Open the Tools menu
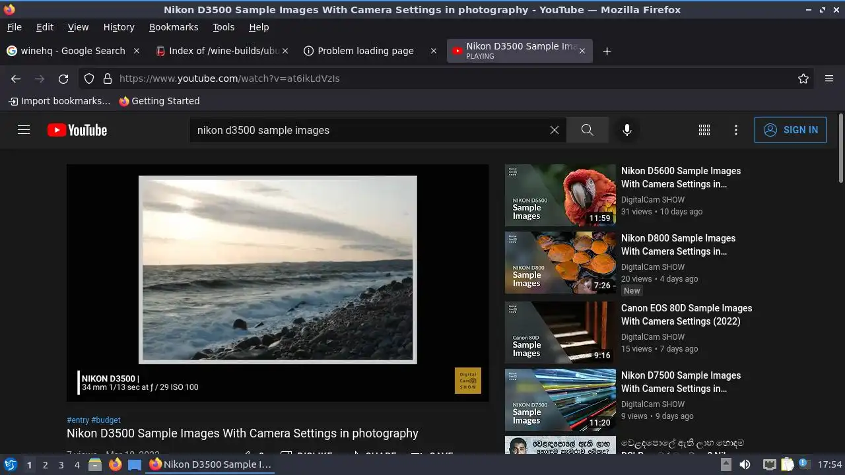The width and height of the screenshot is (845, 475). click(x=224, y=27)
